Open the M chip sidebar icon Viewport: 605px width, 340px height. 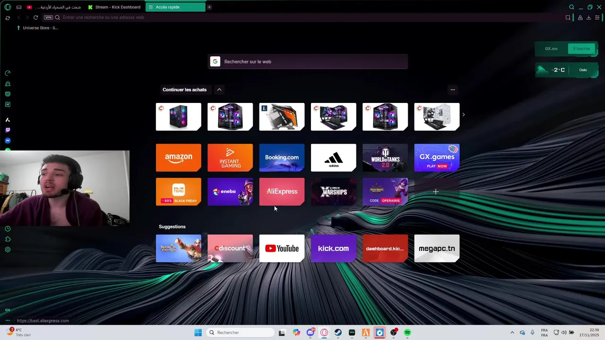pos(8,104)
